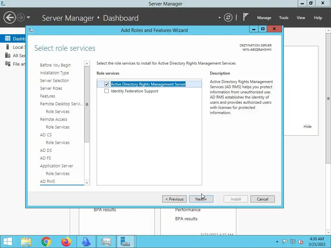The height and width of the screenshot is (248, 331).
Task: Open the Tools menu
Action: click(x=284, y=18)
